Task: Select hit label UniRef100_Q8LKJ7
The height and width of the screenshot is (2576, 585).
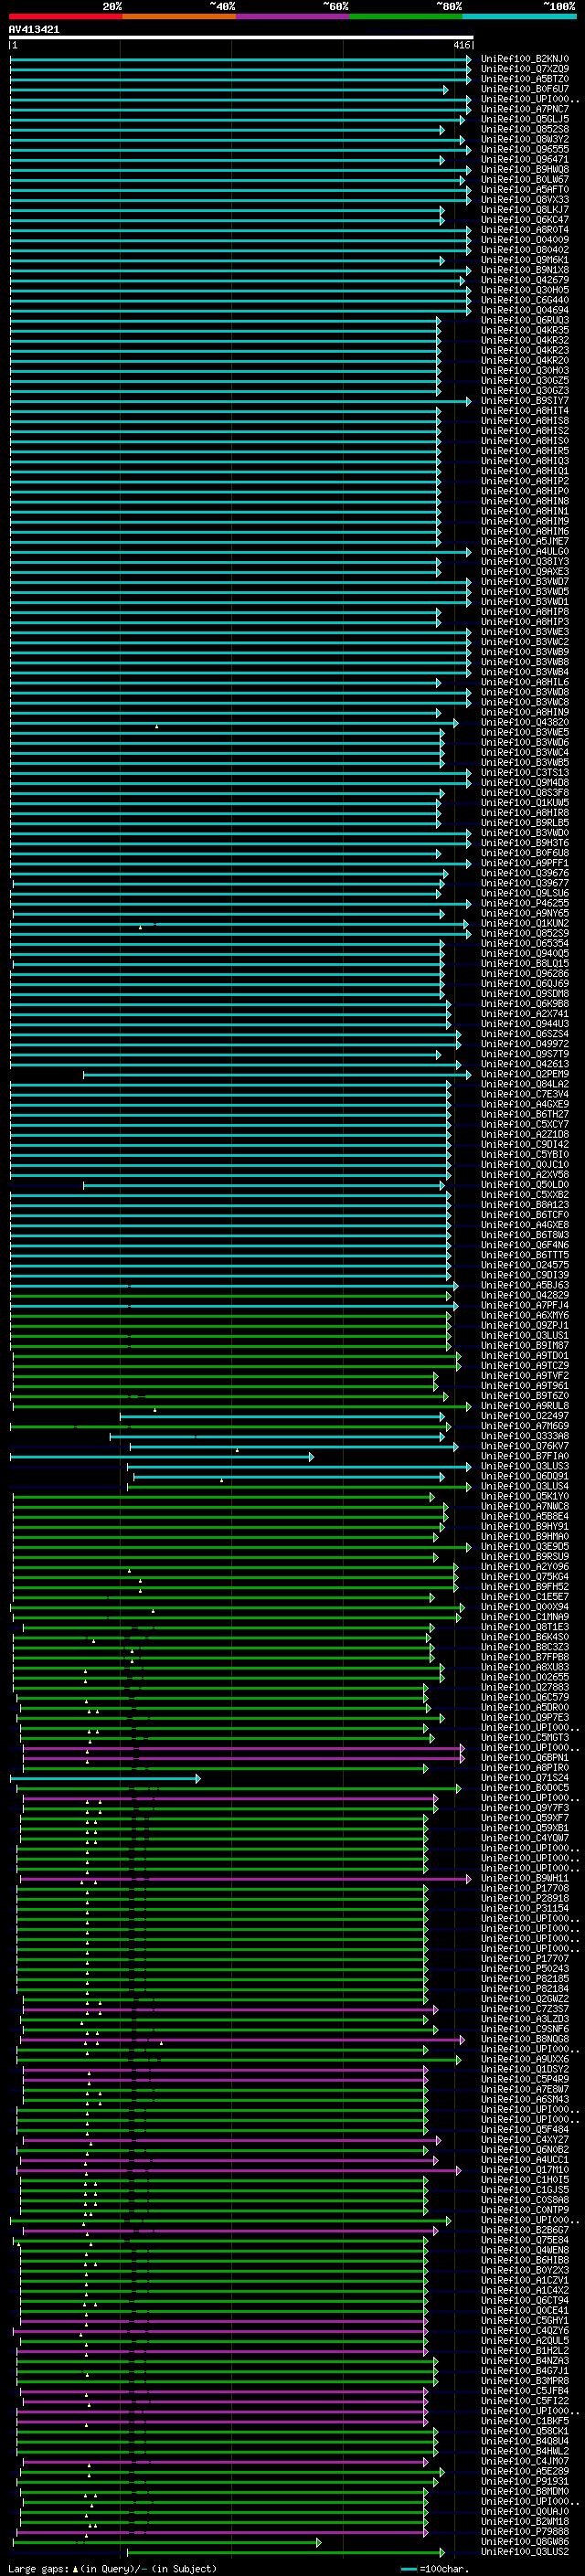Action: pyautogui.click(x=525, y=209)
